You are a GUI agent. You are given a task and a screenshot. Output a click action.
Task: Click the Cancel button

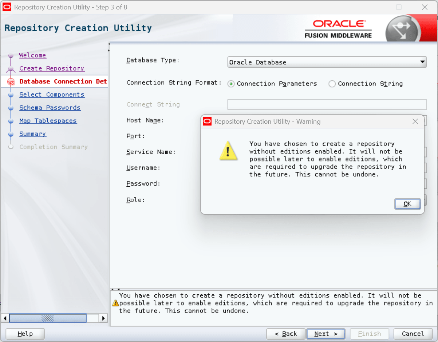tap(413, 334)
